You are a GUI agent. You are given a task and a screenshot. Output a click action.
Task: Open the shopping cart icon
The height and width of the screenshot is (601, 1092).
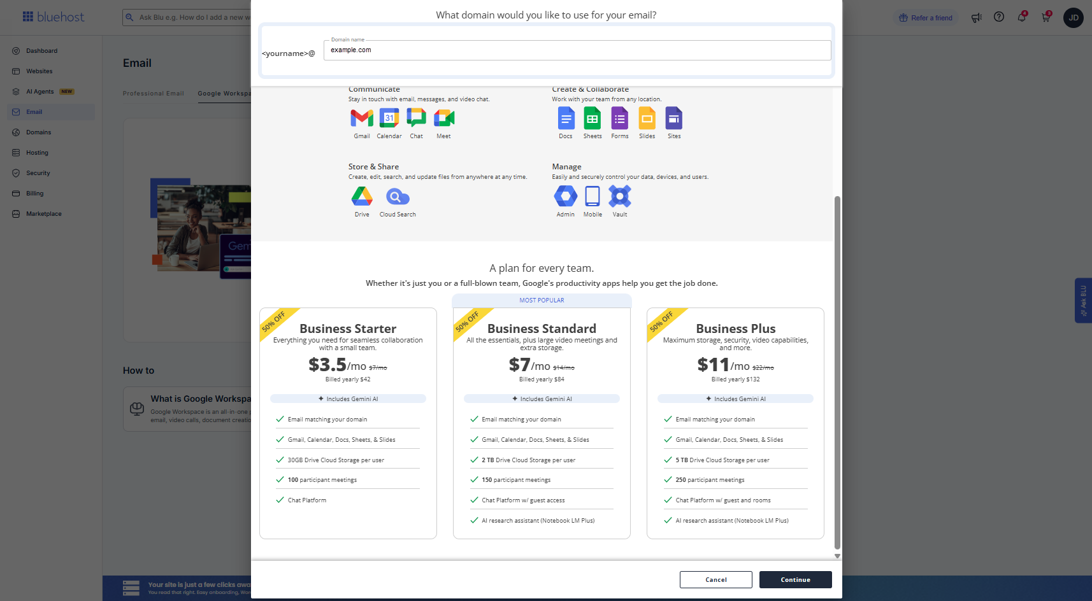tap(1046, 17)
